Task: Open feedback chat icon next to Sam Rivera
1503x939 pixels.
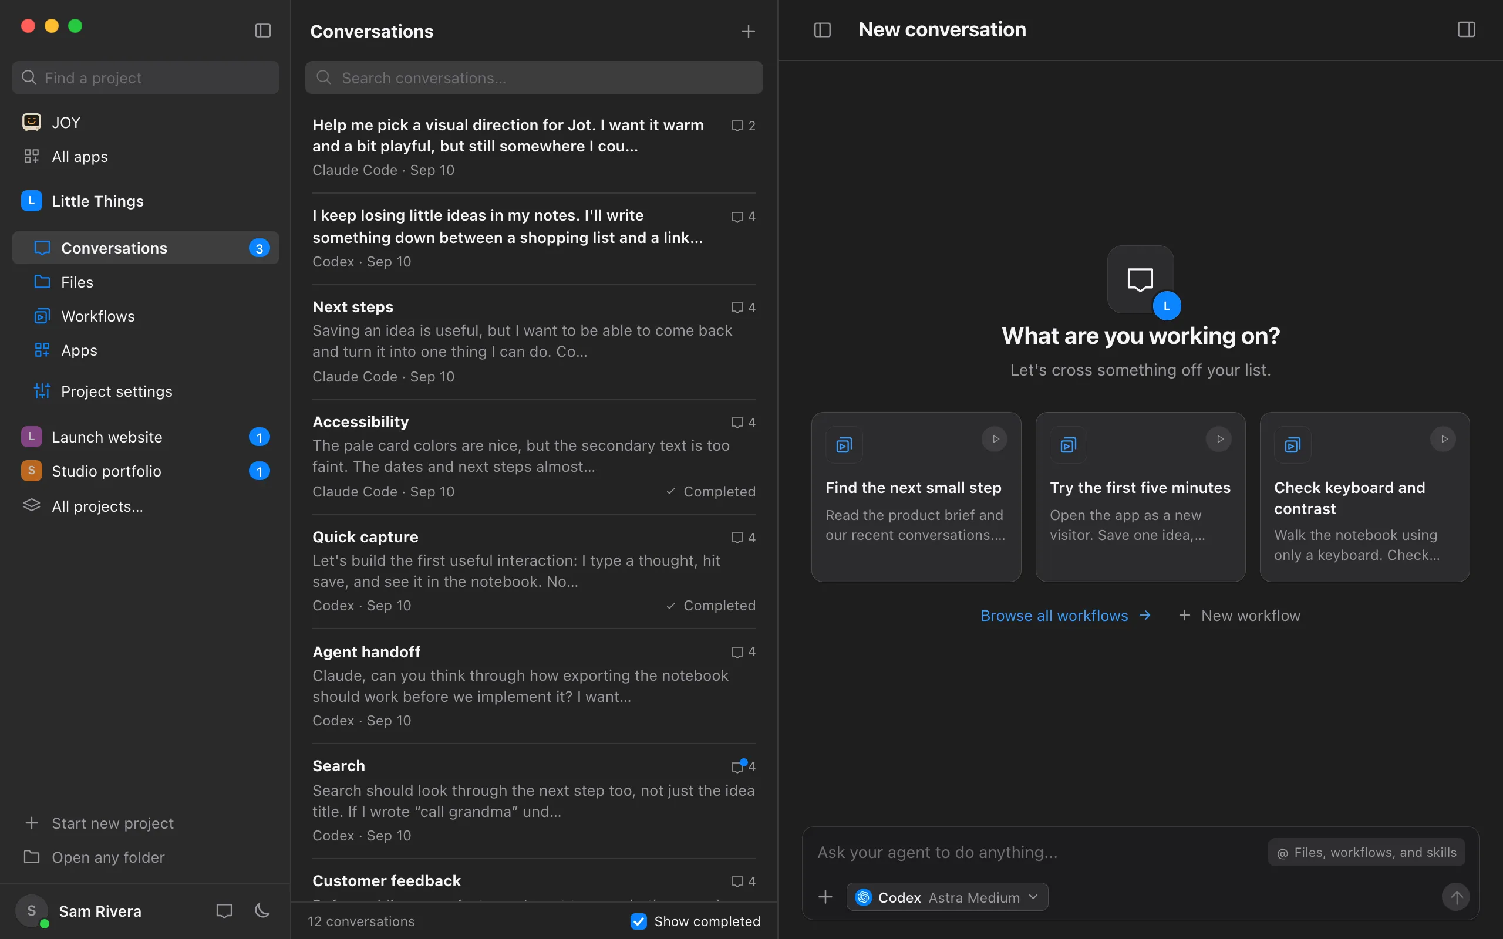Action: [224, 911]
